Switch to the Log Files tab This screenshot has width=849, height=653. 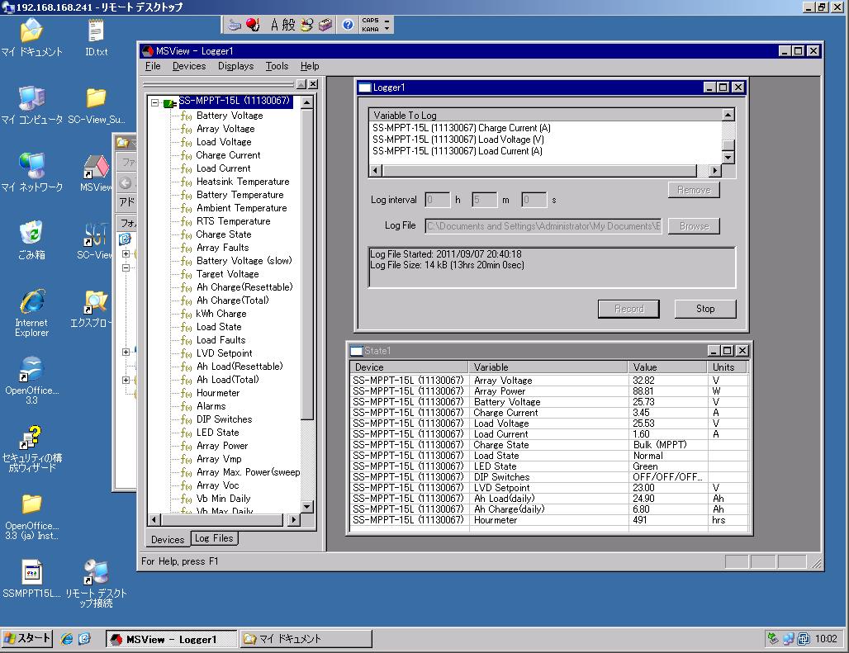[214, 538]
